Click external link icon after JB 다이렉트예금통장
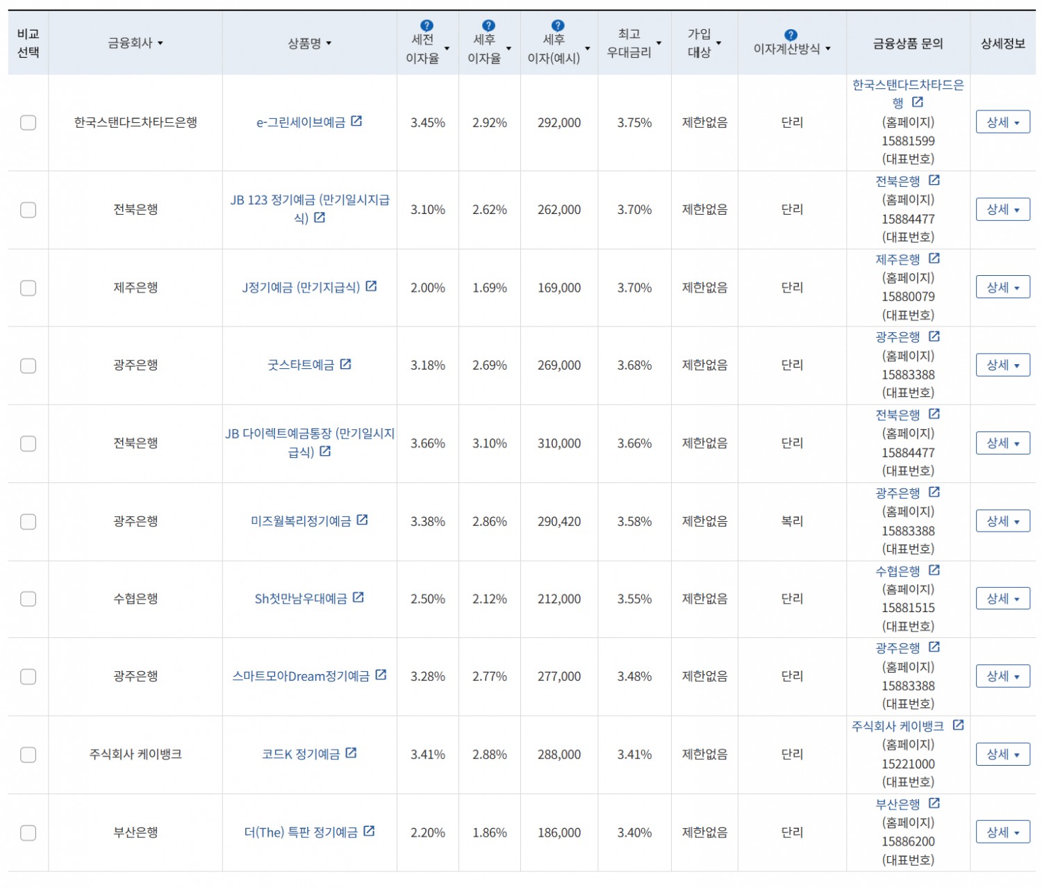 [325, 451]
